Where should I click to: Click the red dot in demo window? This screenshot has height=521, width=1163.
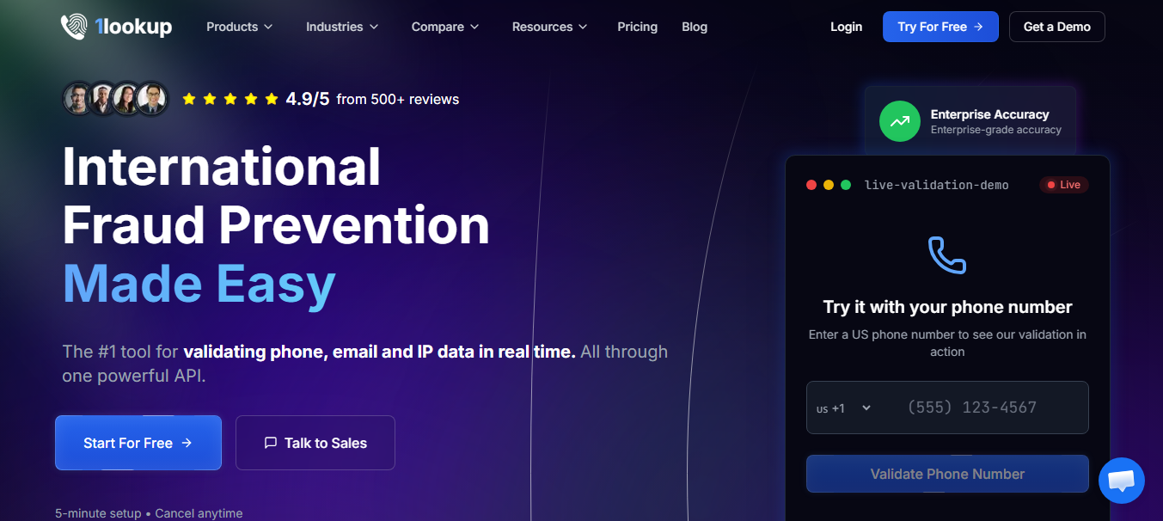[811, 185]
